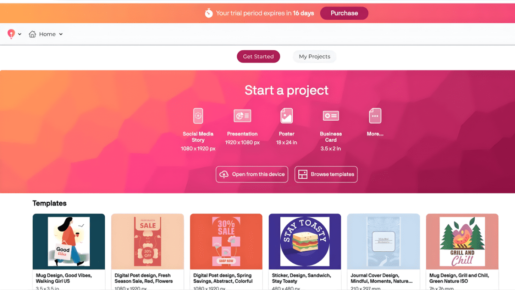515x290 pixels.
Task: Switch to the Get Started tab
Action: (258, 57)
